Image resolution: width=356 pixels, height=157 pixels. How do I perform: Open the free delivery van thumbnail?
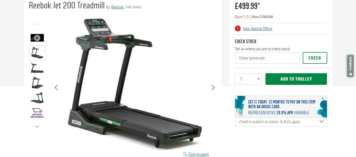tap(37, 113)
